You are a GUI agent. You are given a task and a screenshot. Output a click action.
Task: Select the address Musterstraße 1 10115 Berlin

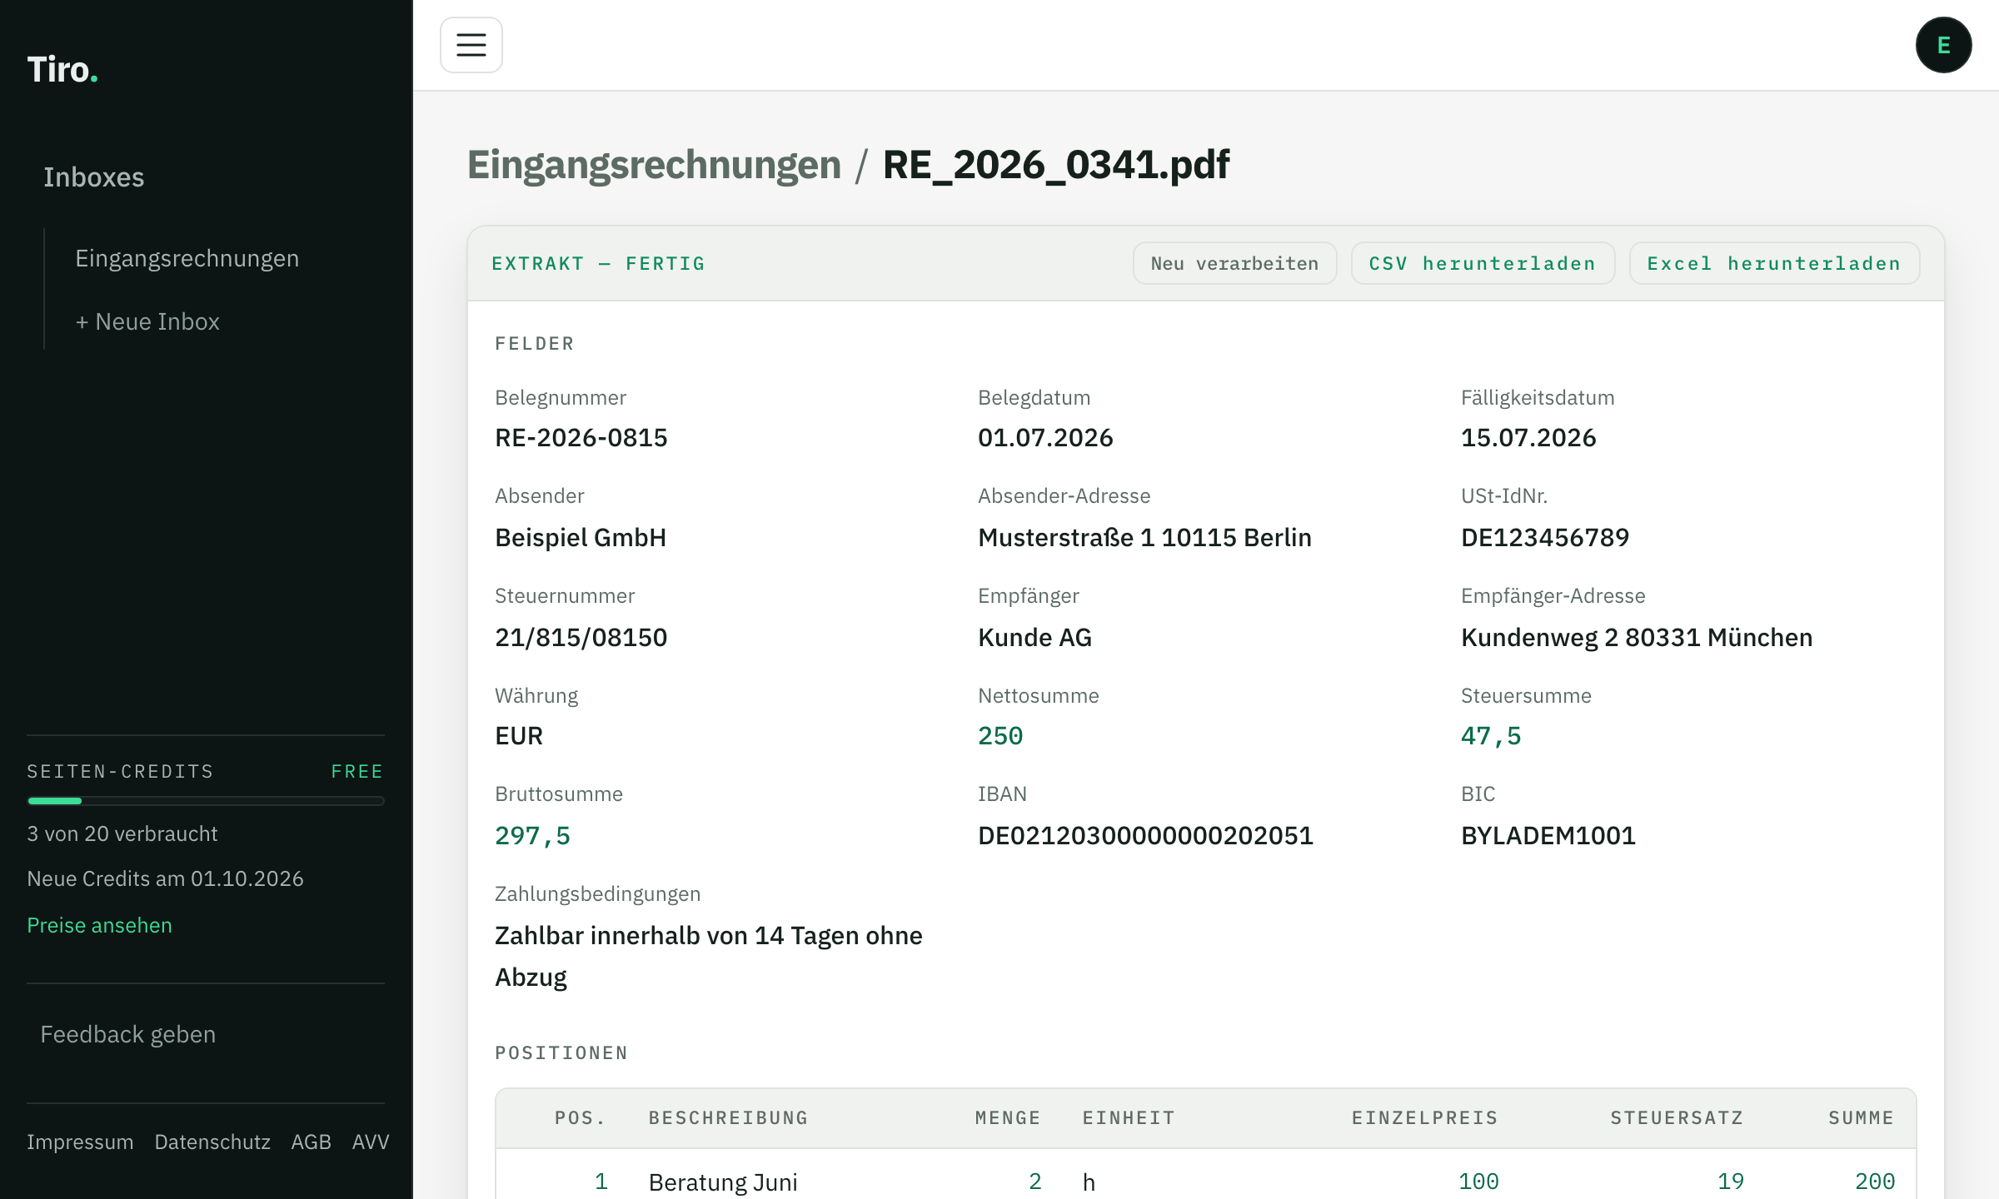pyautogui.click(x=1144, y=538)
